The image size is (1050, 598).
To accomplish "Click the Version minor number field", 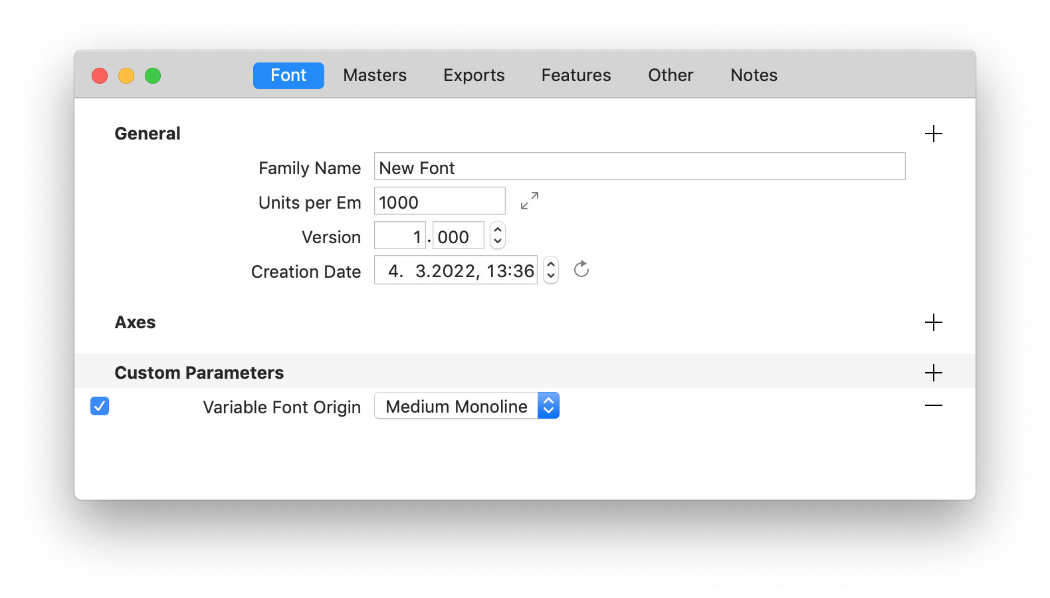I will point(457,237).
